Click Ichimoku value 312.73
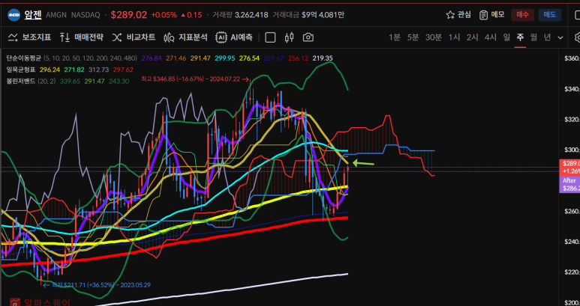 tap(99, 70)
